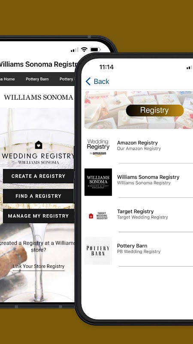Switch to the Pottery Barn tab

37,79
